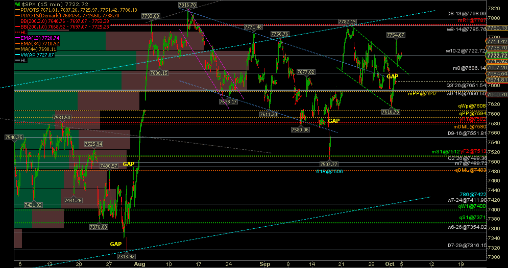Click the 7793.68 price label
508x268 pixels.
pos(151,16)
